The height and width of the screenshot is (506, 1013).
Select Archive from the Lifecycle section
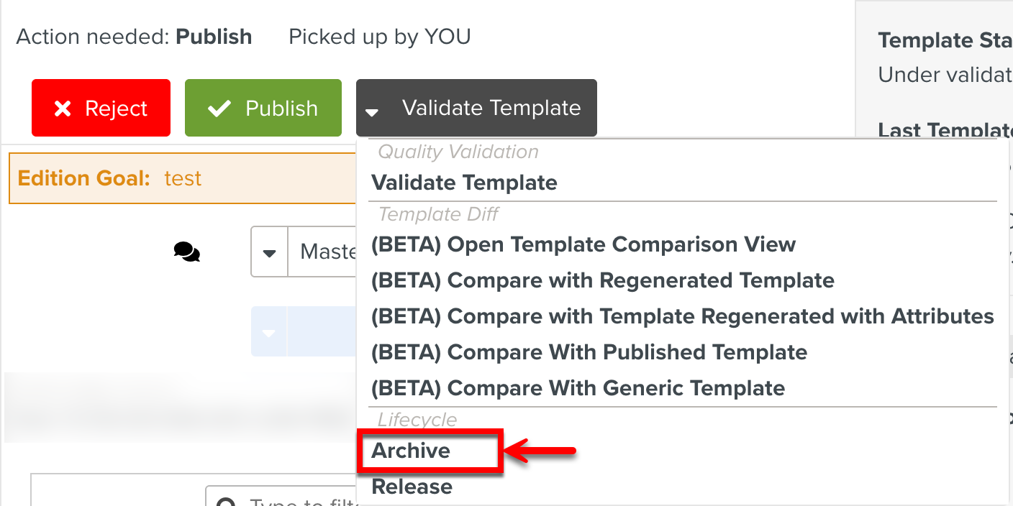411,451
